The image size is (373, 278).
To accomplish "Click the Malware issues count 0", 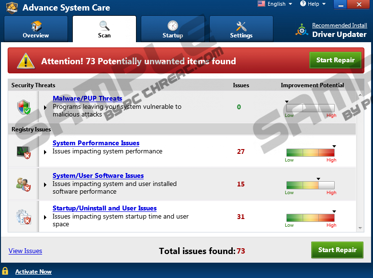I will point(239,107).
